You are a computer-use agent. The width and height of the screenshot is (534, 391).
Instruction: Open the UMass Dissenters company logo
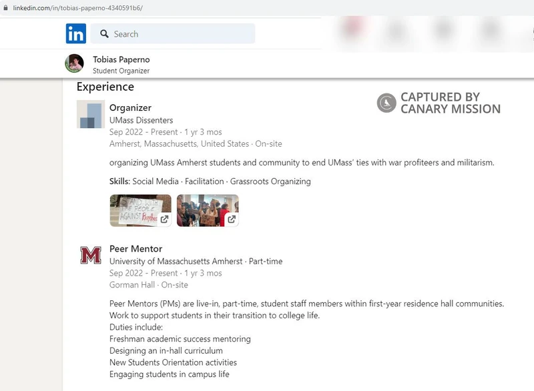pos(91,114)
